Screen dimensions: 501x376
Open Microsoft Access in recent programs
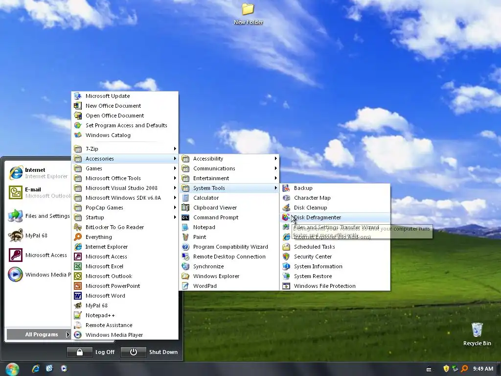pyautogui.click(x=39, y=255)
